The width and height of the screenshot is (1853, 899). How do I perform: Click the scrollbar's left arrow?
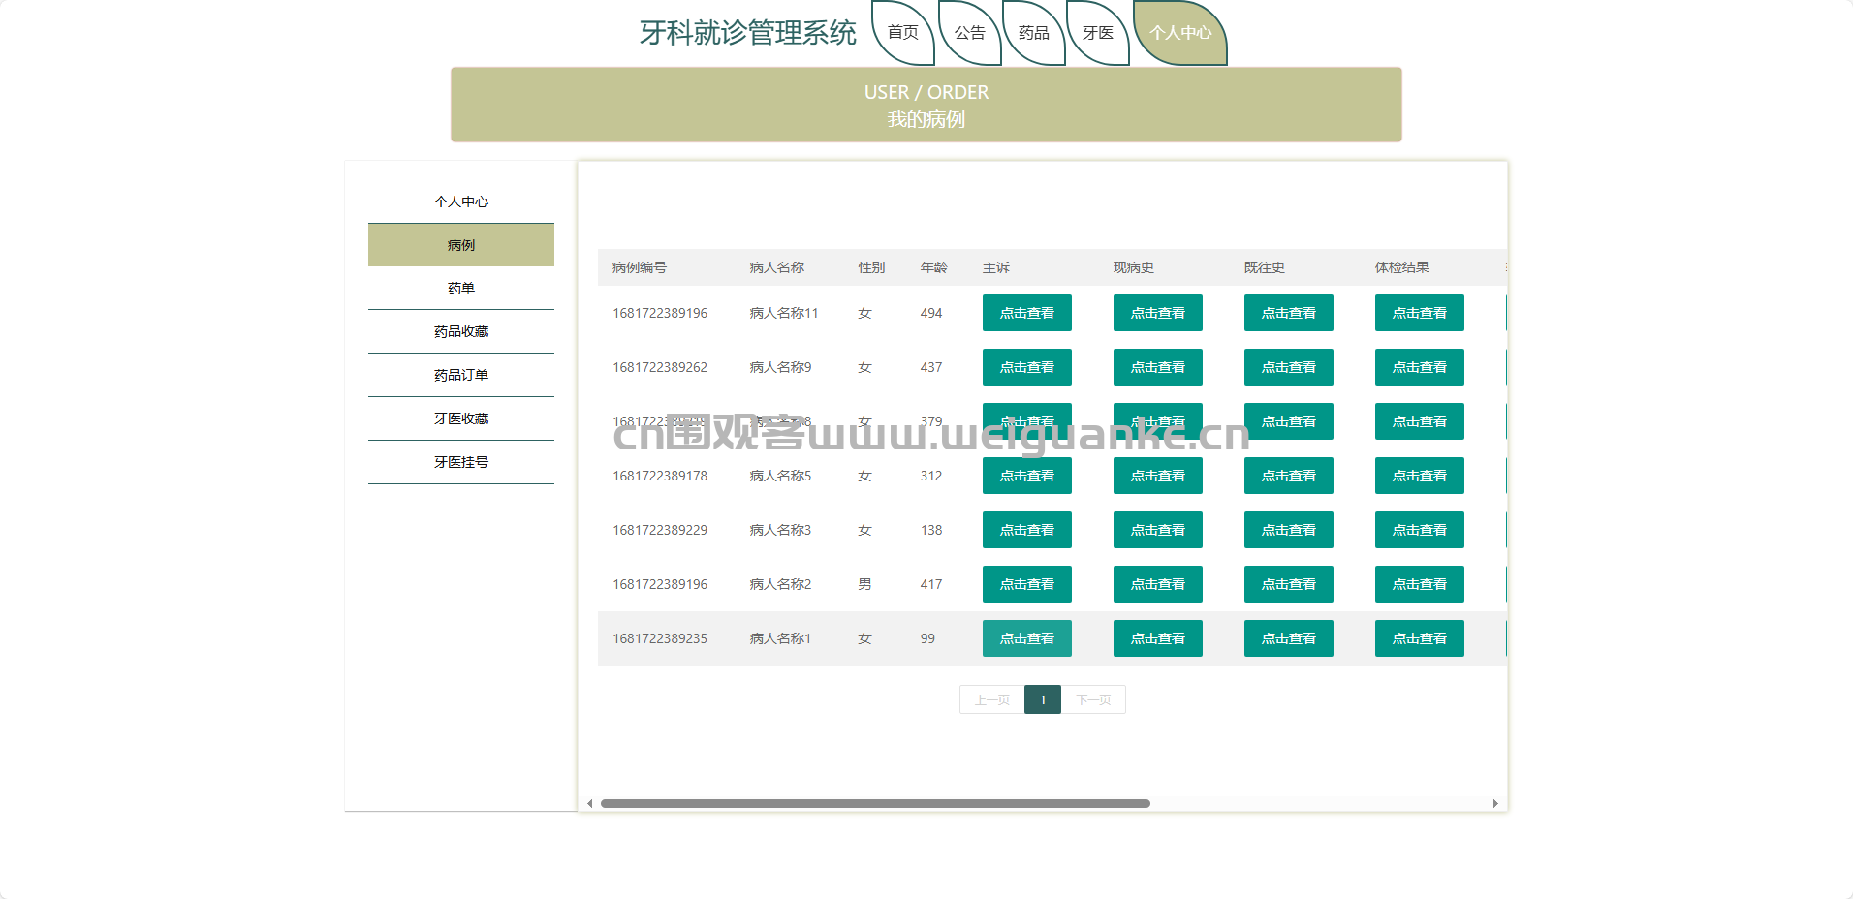589,803
